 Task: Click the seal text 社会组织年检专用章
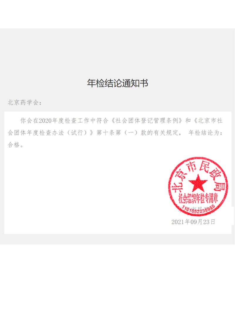[198, 198]
